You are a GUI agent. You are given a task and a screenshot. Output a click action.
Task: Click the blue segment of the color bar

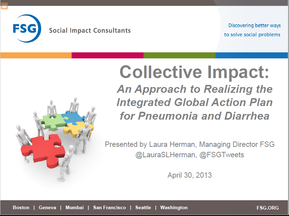(251, 55)
